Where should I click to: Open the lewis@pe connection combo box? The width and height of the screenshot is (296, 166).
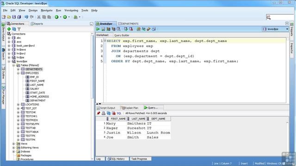coord(276,29)
